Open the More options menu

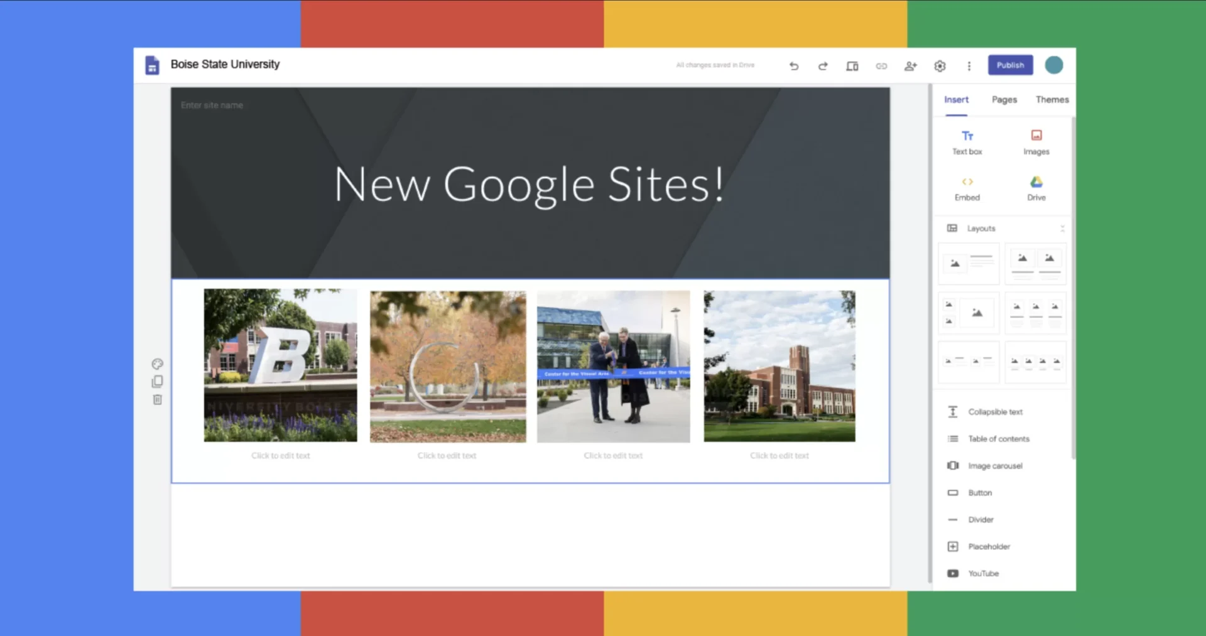click(969, 66)
